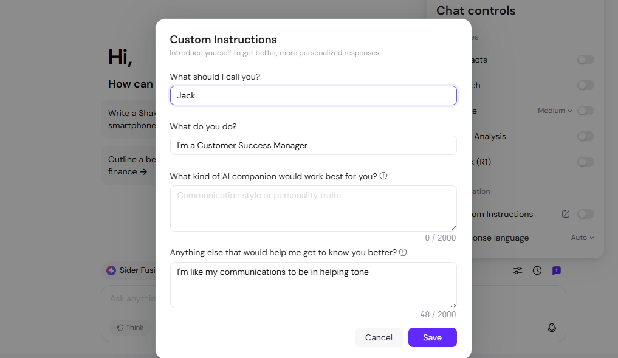Click info icon beside 'know you better' question
618x358 pixels.
[403, 252]
